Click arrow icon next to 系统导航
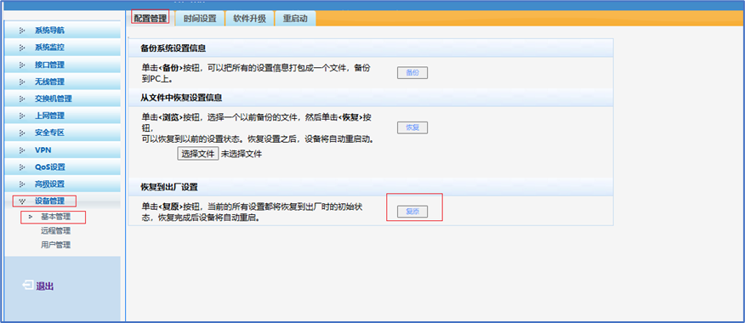The width and height of the screenshot is (745, 323). (22, 31)
